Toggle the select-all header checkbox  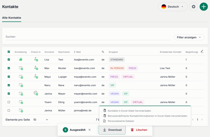(x=9, y=52)
